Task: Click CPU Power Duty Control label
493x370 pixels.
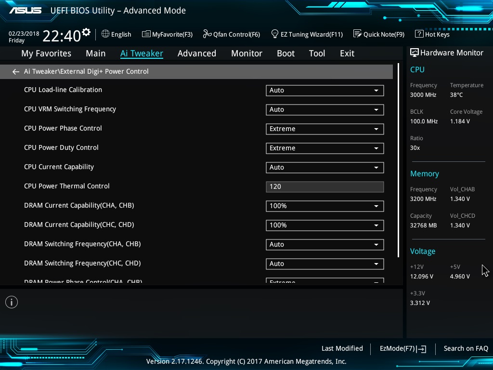Action: (x=61, y=147)
